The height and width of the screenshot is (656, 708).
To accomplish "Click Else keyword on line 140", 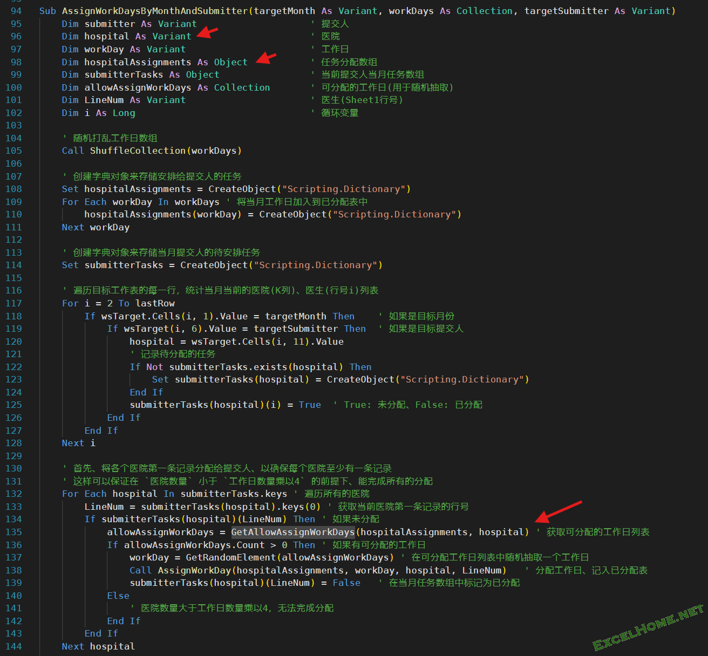I will click(118, 596).
